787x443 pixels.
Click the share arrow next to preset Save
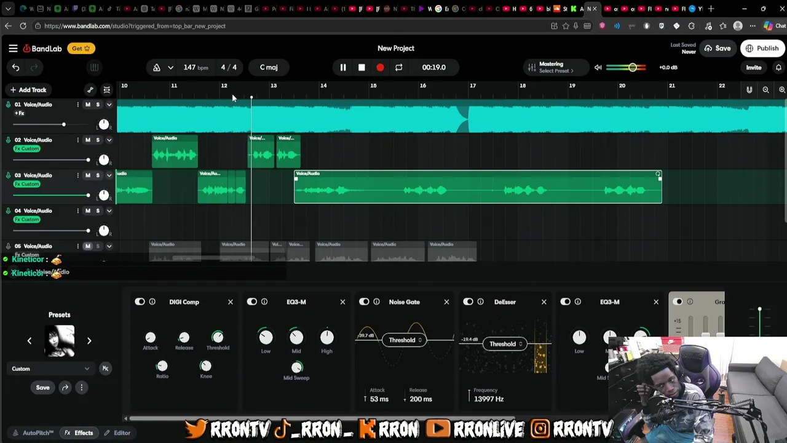pyautogui.click(x=65, y=387)
